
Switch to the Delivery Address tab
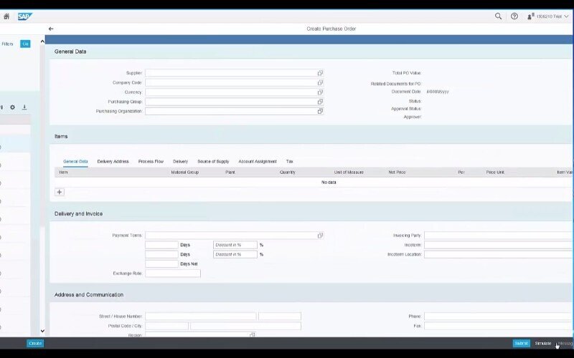[x=113, y=161]
